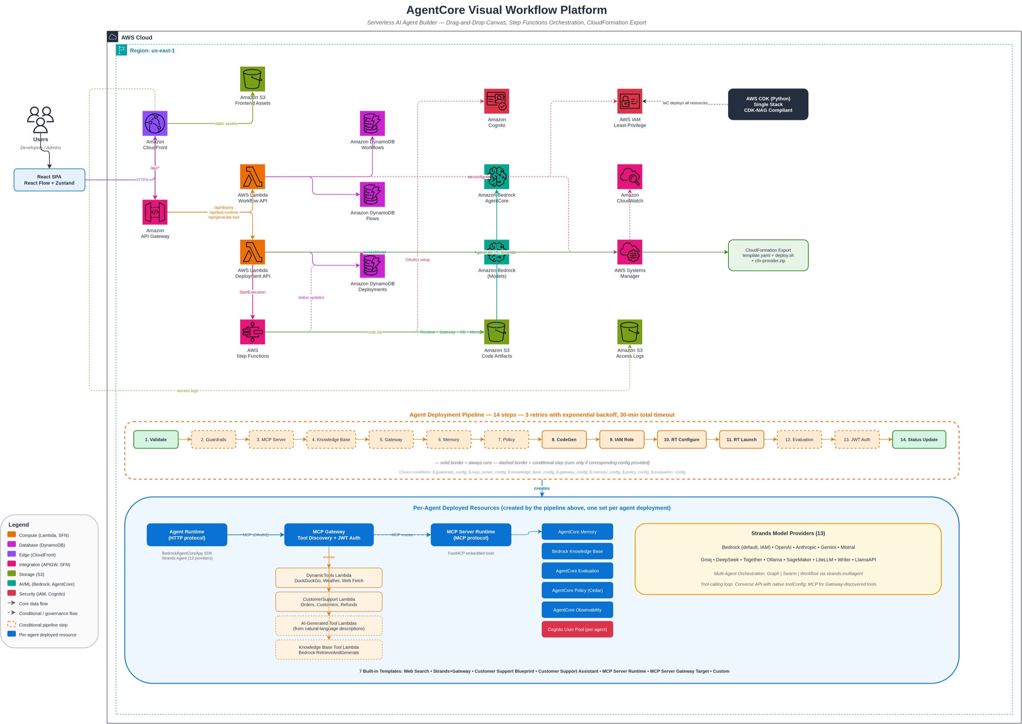Click pipeline step 12. Evaluation

799,439
